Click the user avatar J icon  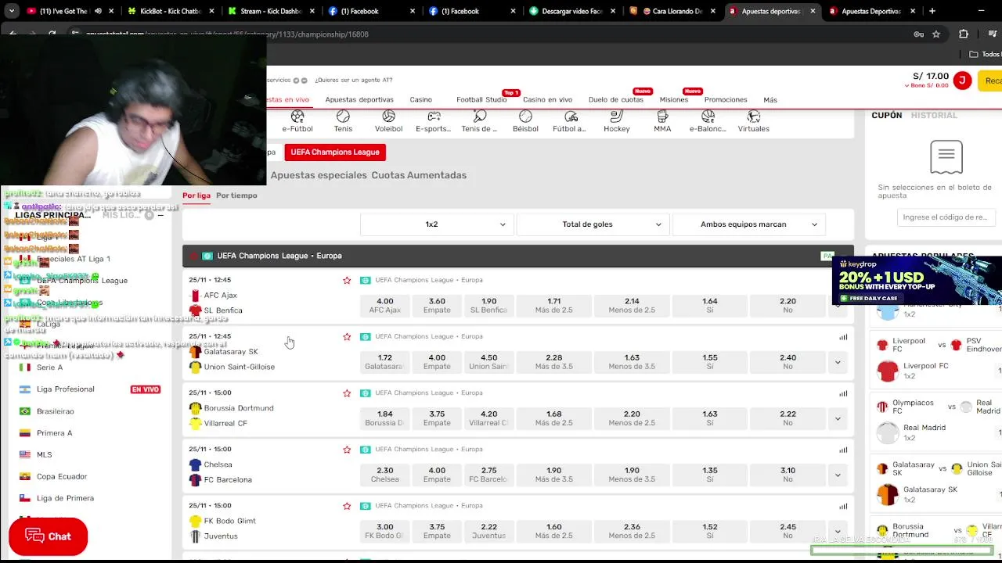pos(962,80)
